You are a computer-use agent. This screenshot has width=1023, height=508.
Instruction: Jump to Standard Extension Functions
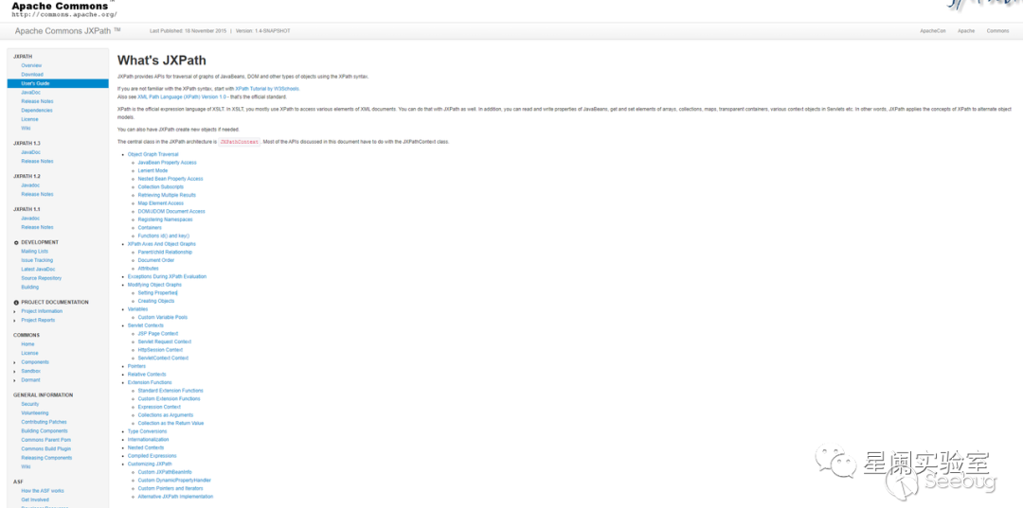[x=170, y=391]
